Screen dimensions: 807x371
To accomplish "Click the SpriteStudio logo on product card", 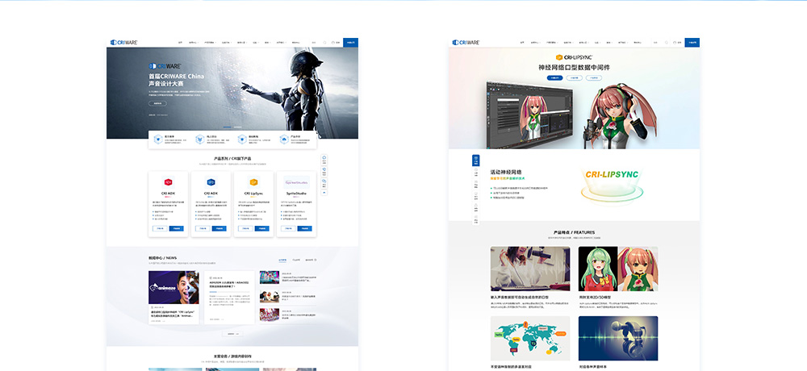I will click(296, 181).
